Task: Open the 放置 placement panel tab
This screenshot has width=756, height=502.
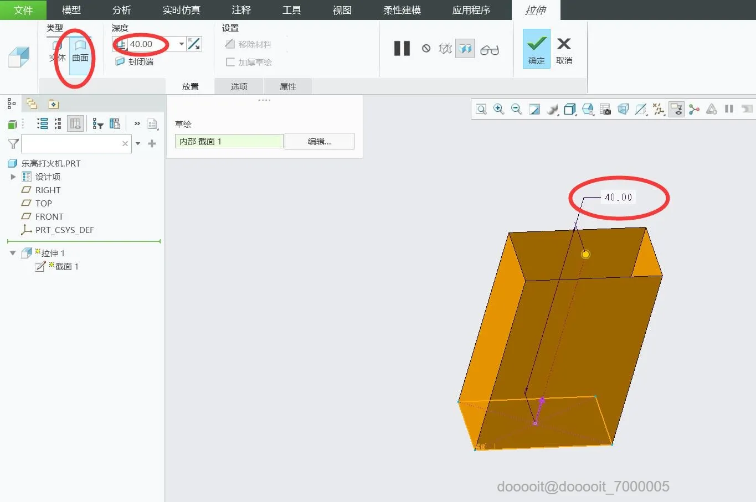Action: tap(191, 86)
